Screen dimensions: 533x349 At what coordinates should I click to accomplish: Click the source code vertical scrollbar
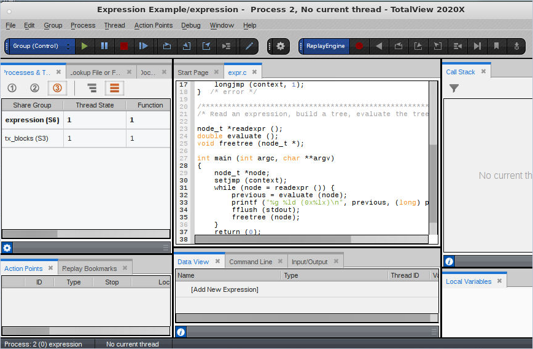433,184
